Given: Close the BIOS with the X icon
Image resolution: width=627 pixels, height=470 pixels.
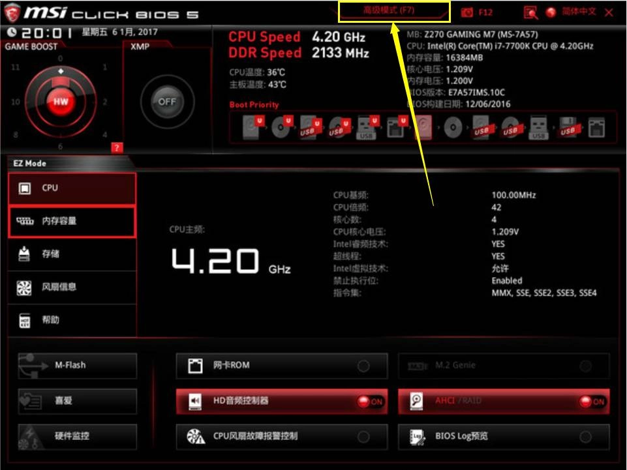Looking at the screenshot, I should 609,13.
